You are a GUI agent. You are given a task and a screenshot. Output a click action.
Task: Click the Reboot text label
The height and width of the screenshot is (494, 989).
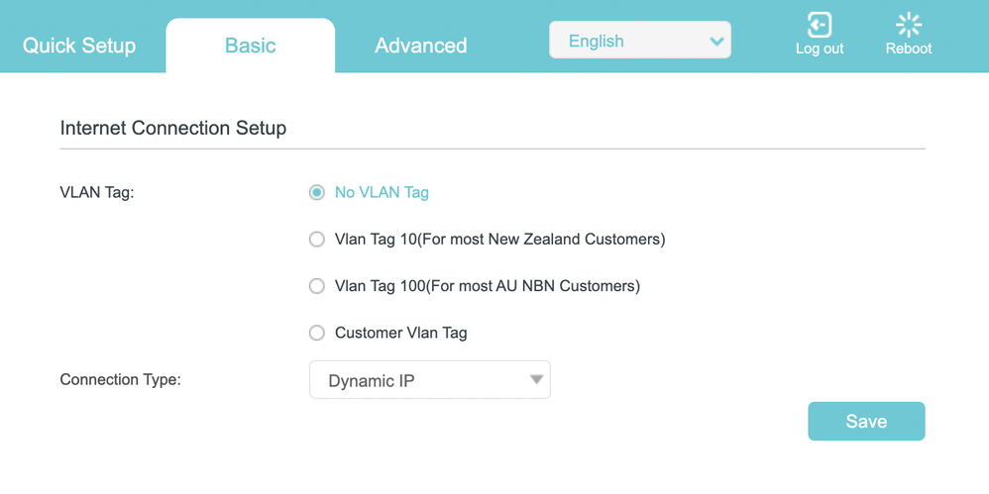908,49
